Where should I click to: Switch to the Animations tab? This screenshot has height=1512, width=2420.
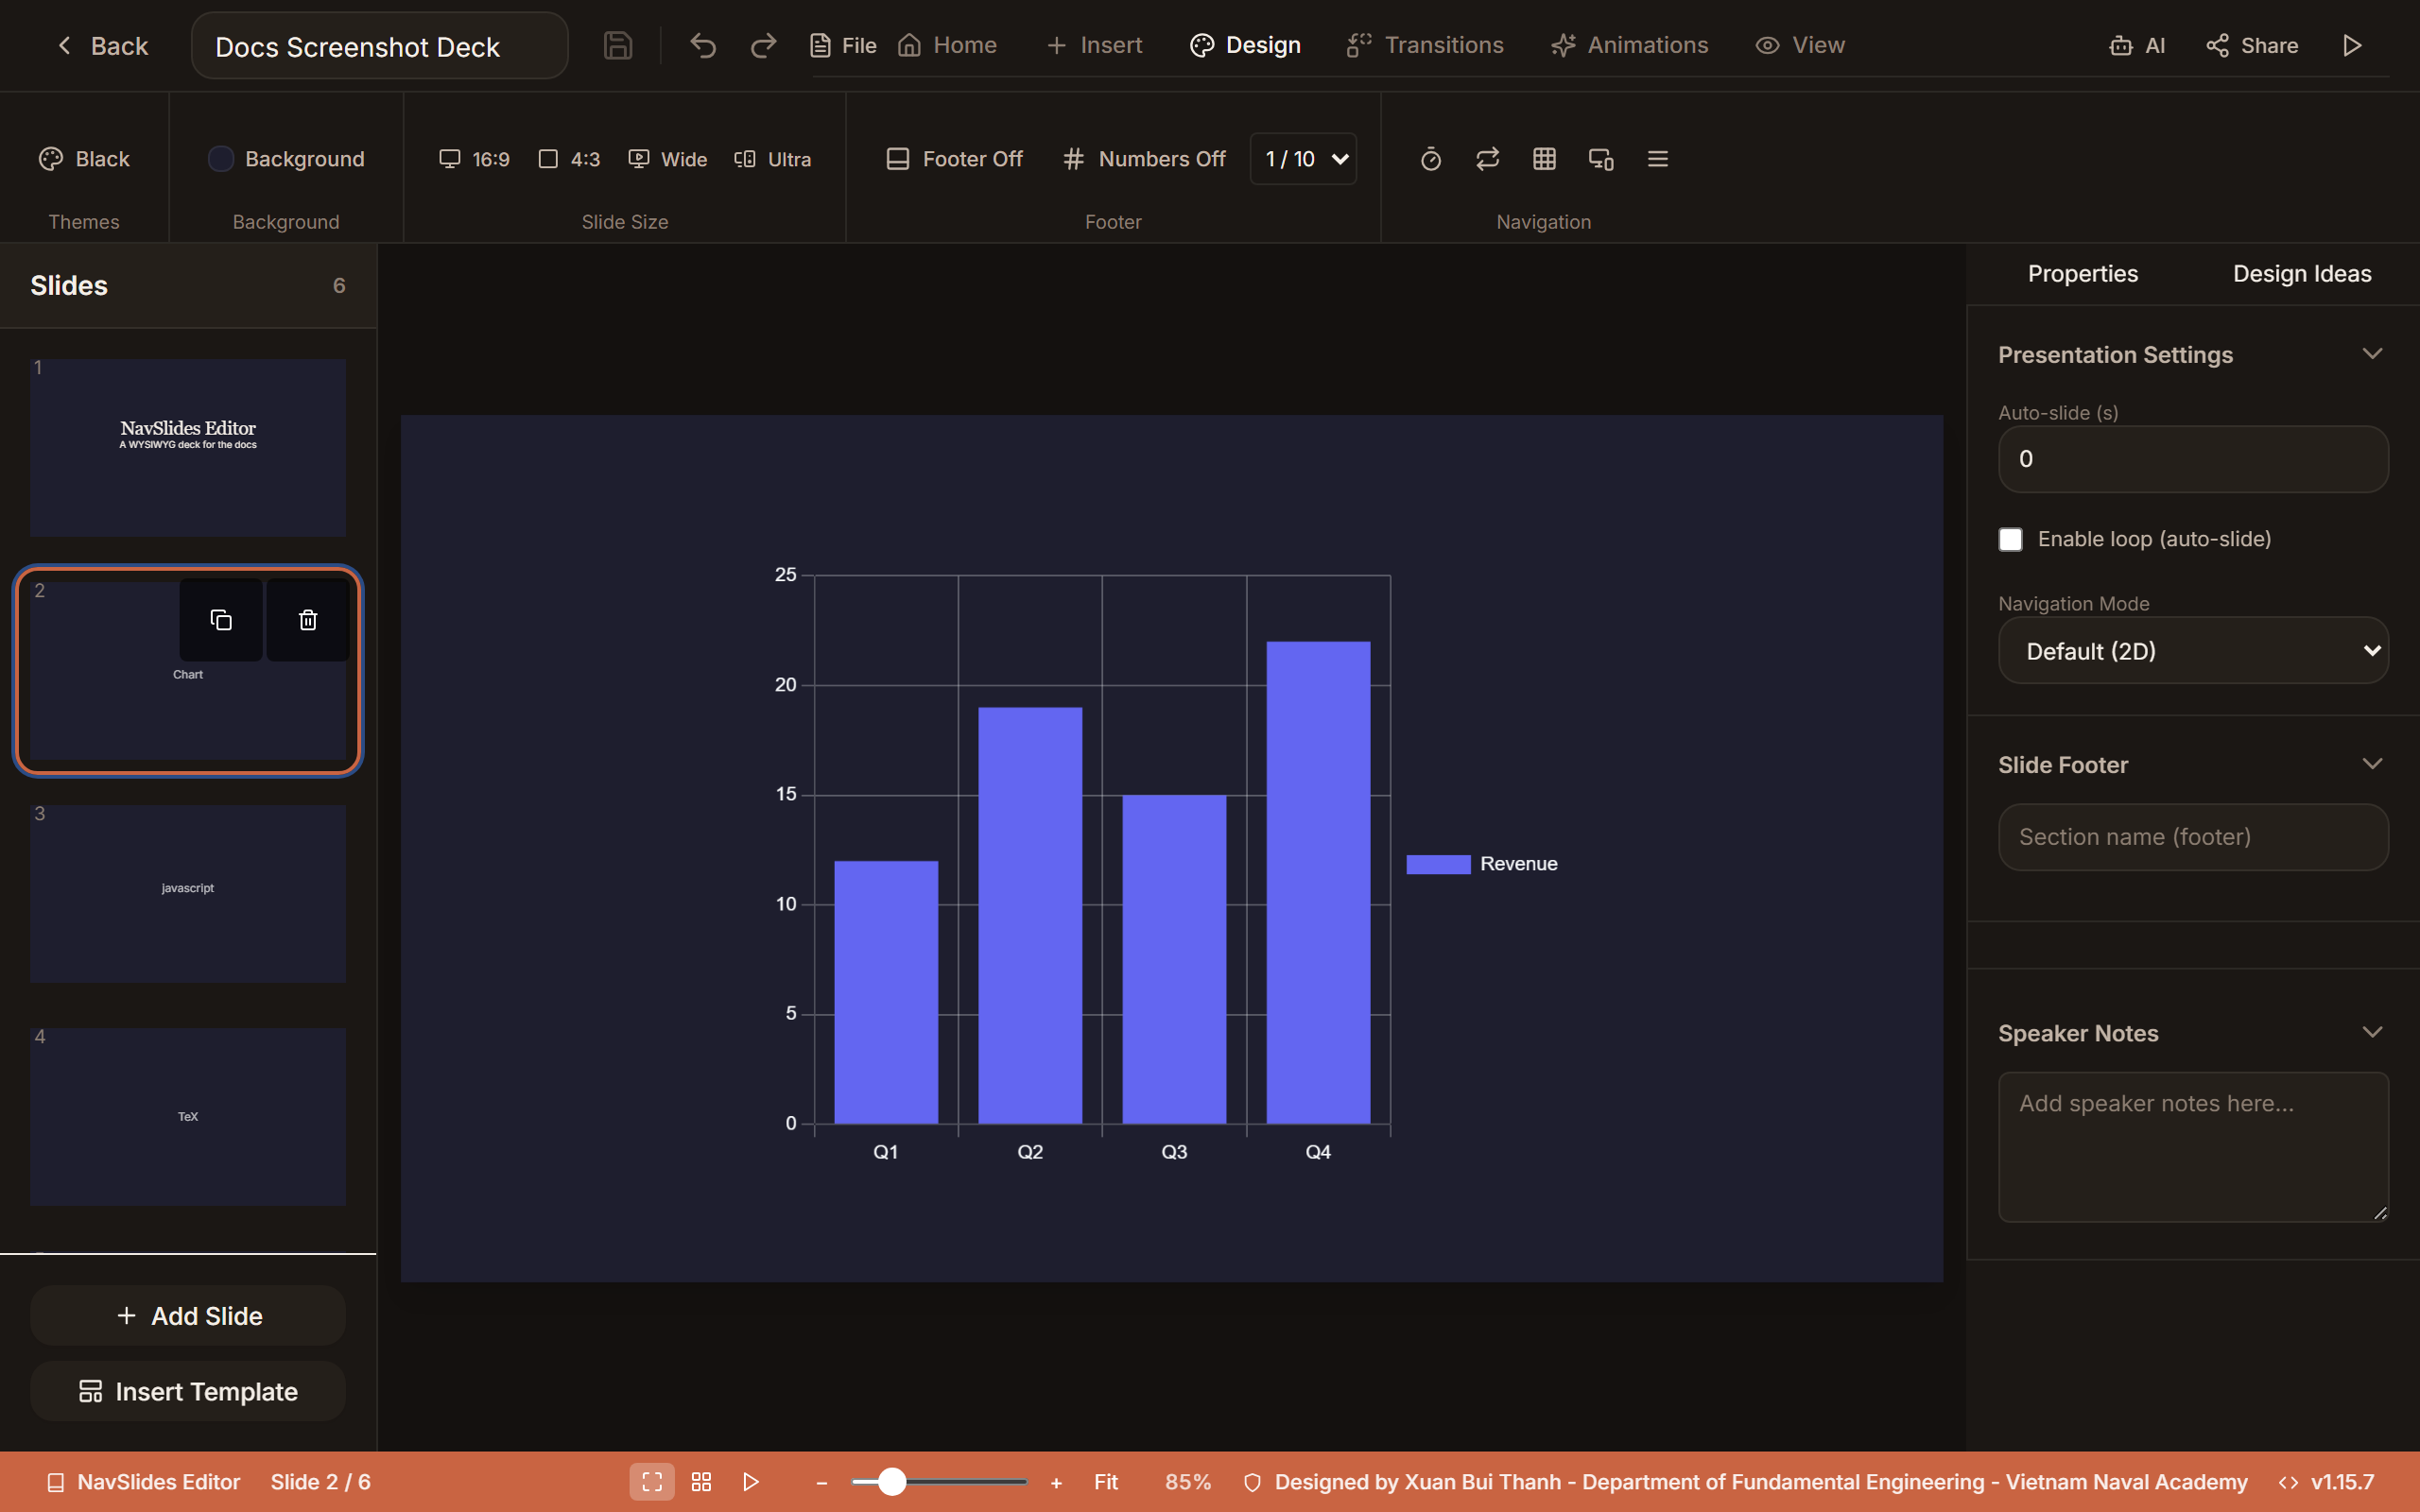[x=1630, y=46]
